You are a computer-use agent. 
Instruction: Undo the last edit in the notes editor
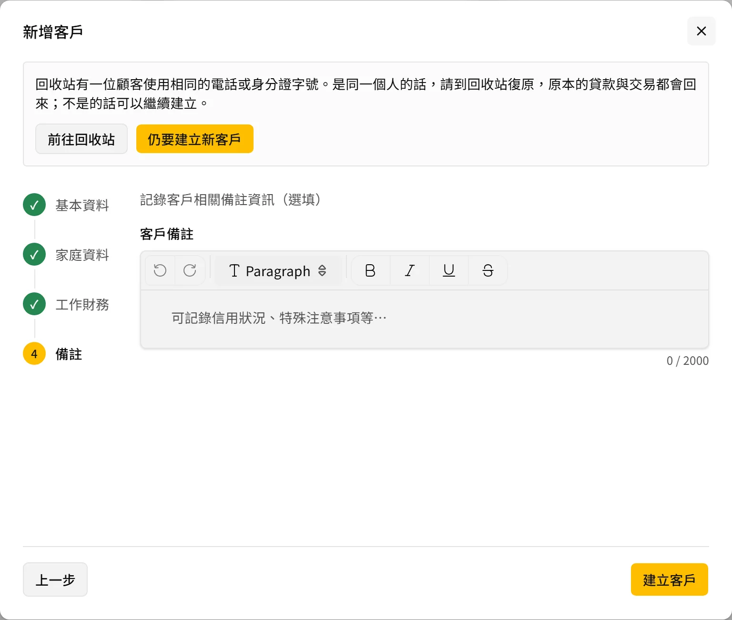[x=160, y=270]
